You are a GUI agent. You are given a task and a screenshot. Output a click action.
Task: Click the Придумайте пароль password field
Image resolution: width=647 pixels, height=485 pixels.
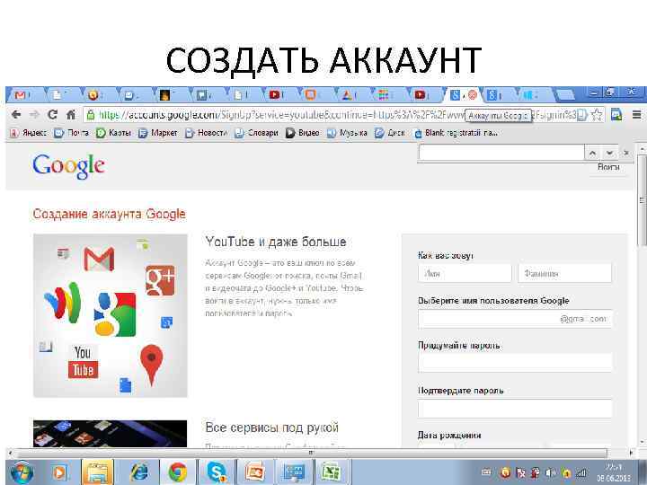[x=515, y=364]
